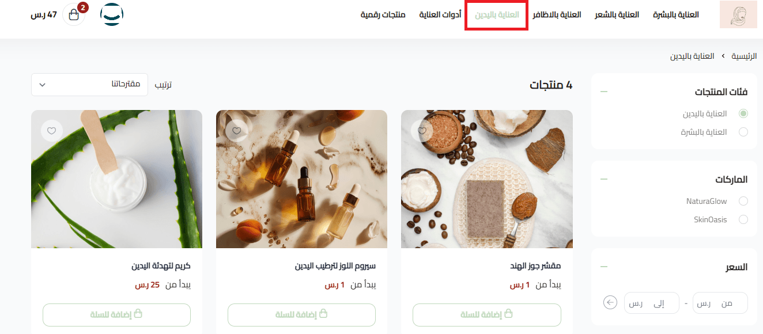This screenshot has height=334, width=763.
Task: Filter by NaturaGlow brand
Action: point(743,201)
